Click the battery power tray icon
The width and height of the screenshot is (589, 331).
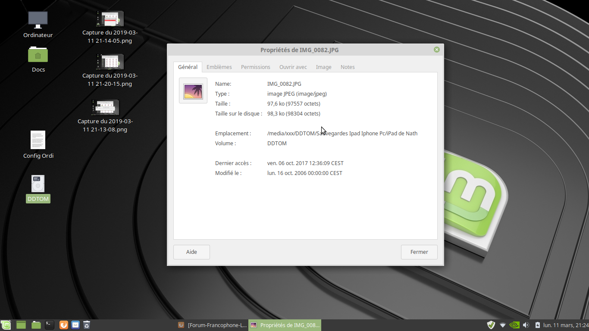[537, 325]
